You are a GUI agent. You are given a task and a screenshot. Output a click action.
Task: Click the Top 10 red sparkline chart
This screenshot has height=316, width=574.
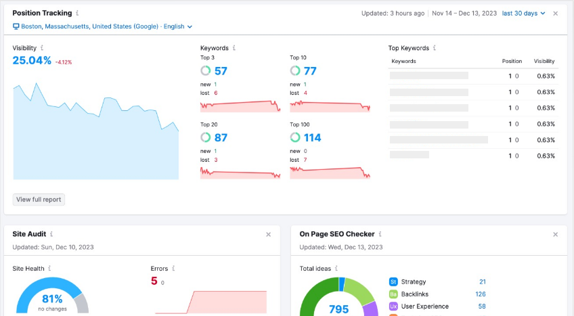[330, 106]
